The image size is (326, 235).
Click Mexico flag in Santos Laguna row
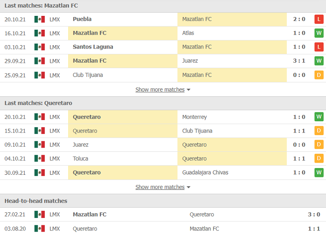tap(40, 47)
